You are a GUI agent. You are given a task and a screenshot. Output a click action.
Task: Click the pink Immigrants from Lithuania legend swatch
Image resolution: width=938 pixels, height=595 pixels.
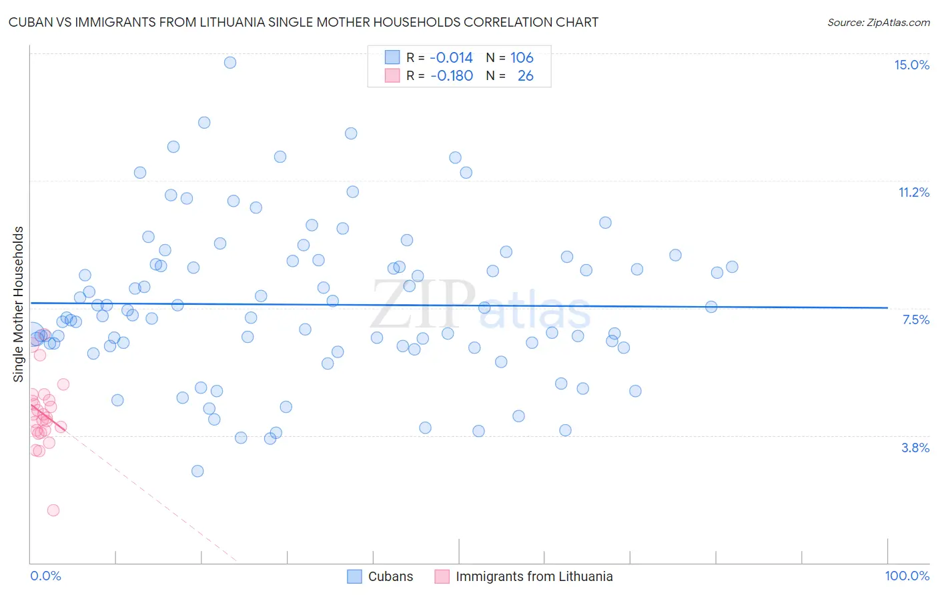point(442,576)
